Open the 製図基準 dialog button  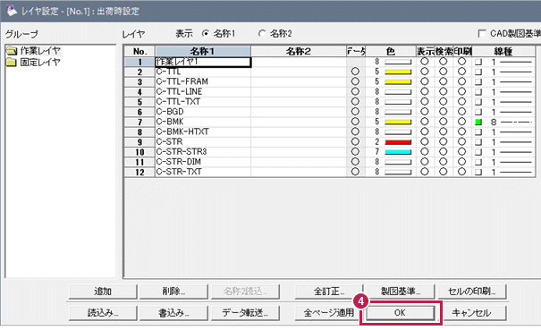pyautogui.click(x=401, y=292)
